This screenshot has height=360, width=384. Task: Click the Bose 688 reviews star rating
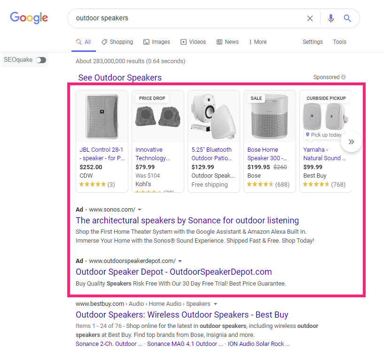click(268, 184)
